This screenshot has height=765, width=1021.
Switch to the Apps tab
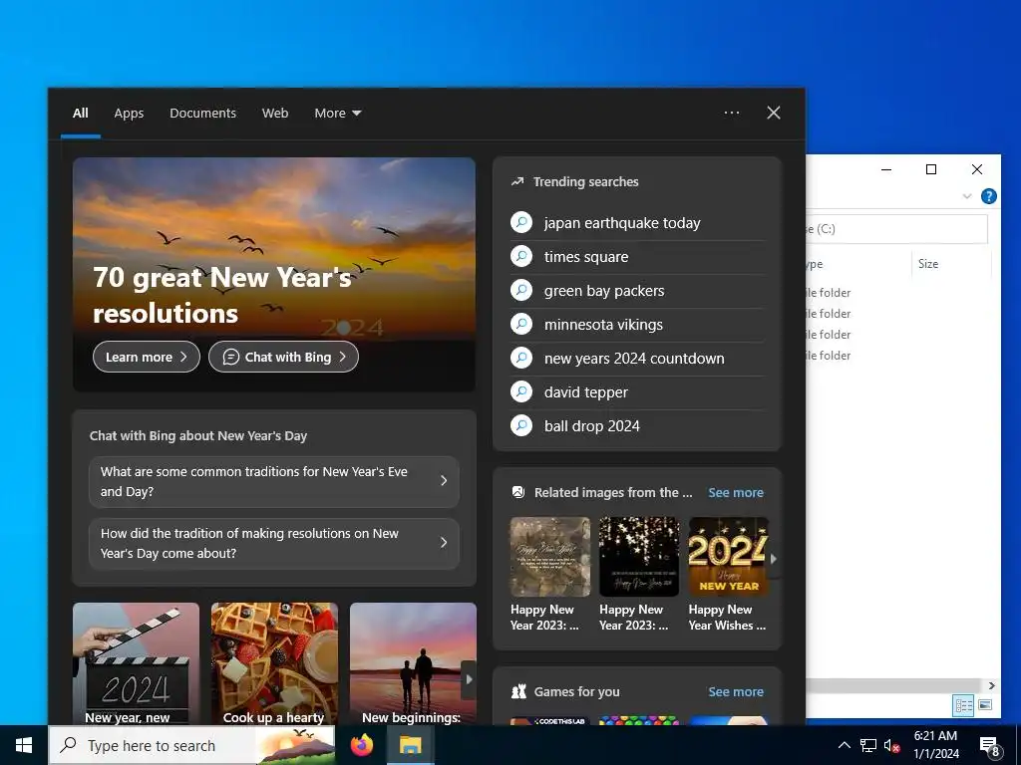(x=129, y=114)
